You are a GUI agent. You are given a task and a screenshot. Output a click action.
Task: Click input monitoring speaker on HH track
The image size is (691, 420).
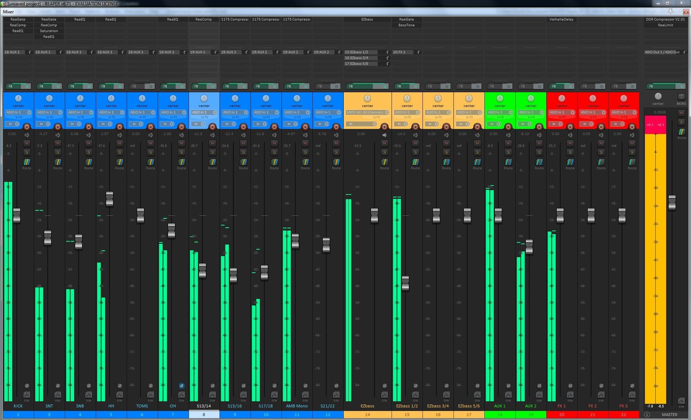(119, 135)
